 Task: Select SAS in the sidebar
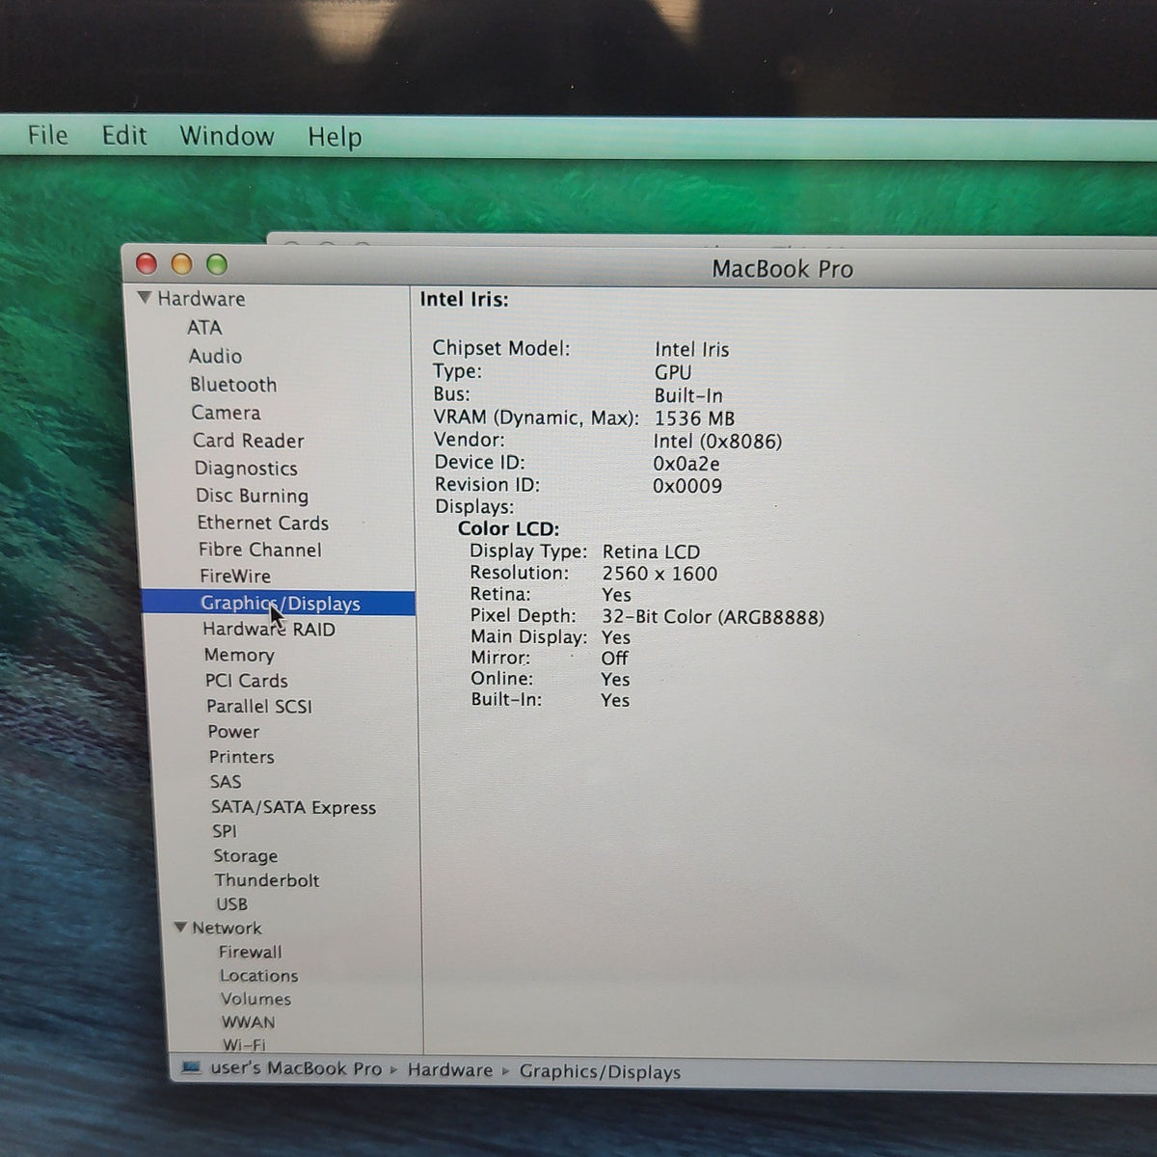pos(226,782)
